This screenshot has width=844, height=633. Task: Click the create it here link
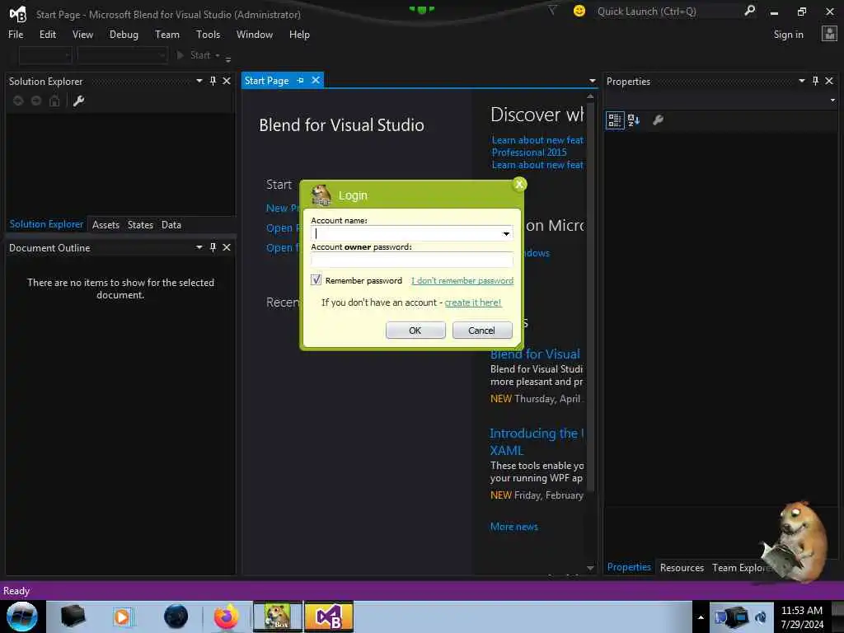point(472,302)
